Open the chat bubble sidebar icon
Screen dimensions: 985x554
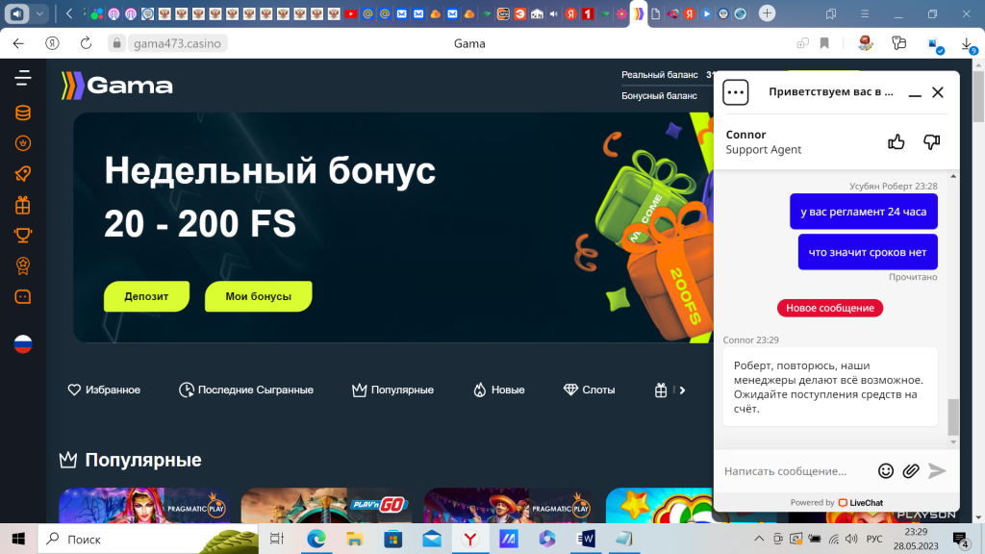pos(23,296)
